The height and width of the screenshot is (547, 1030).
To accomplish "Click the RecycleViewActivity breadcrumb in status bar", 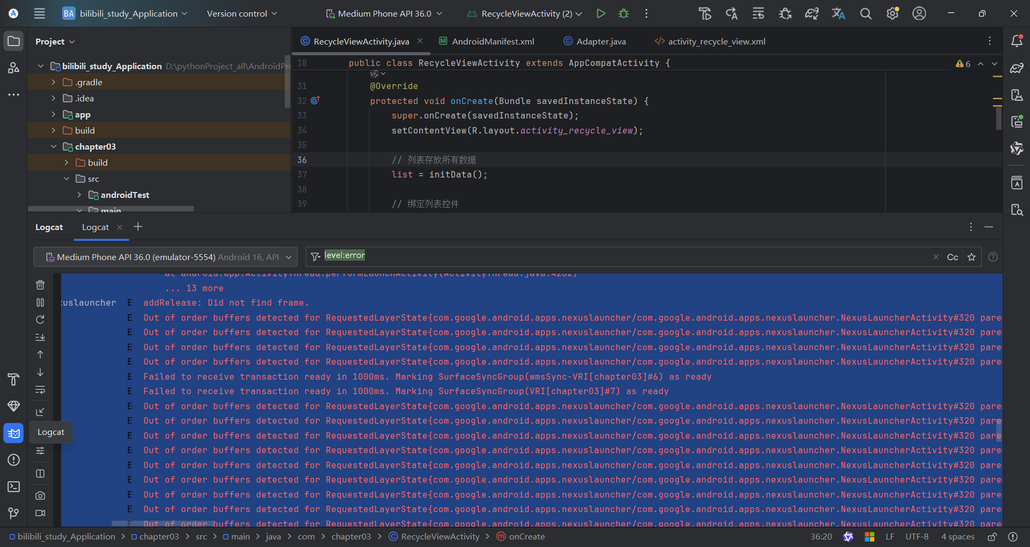I will coord(440,536).
